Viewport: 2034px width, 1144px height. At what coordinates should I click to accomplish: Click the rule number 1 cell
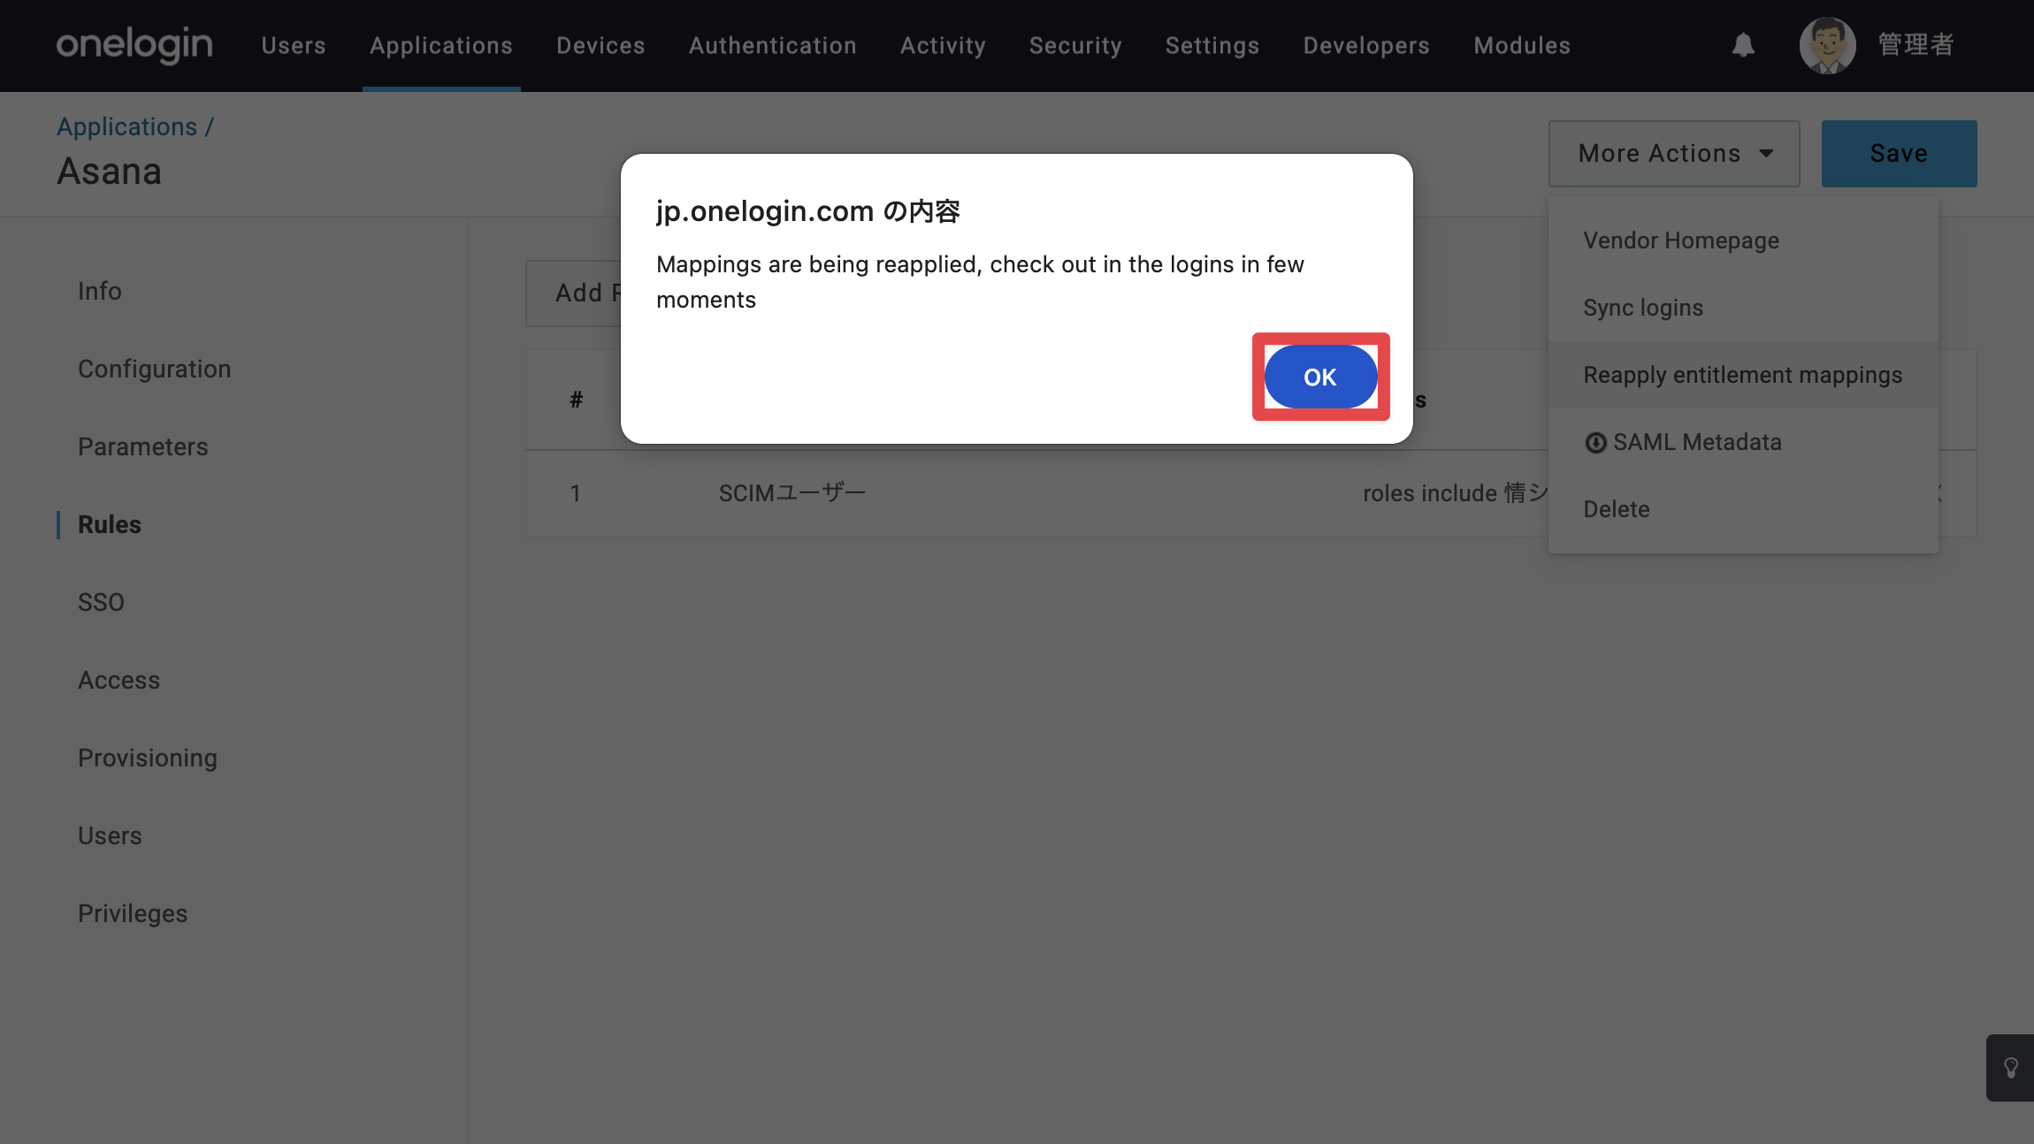coord(576,493)
